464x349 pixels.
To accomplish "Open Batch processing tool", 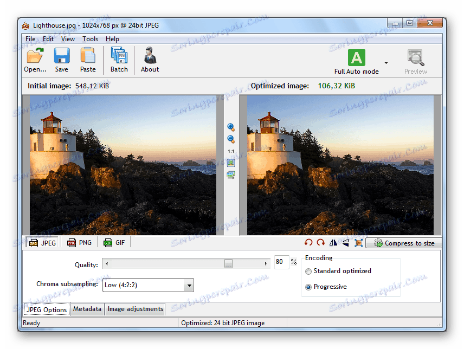I will (x=119, y=60).
